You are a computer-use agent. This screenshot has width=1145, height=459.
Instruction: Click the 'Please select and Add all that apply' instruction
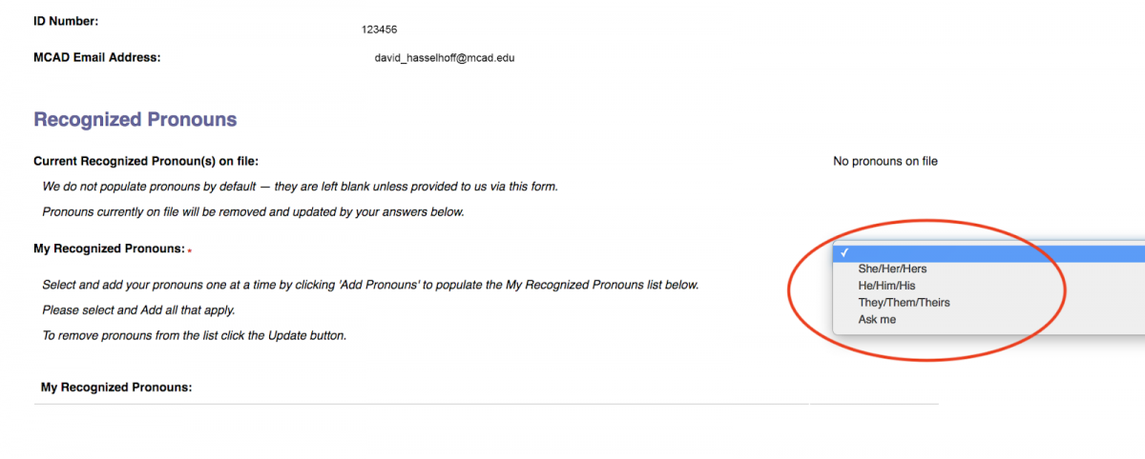[x=139, y=310]
